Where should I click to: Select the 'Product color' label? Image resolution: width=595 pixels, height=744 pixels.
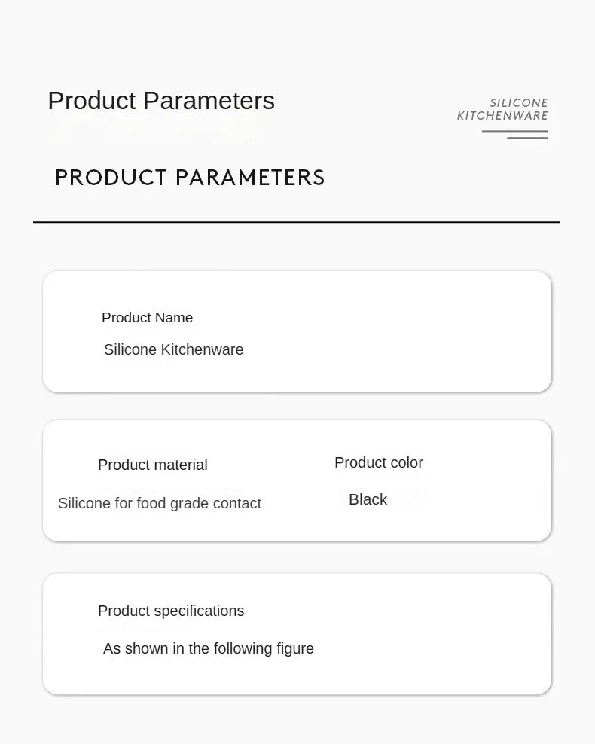[379, 462]
